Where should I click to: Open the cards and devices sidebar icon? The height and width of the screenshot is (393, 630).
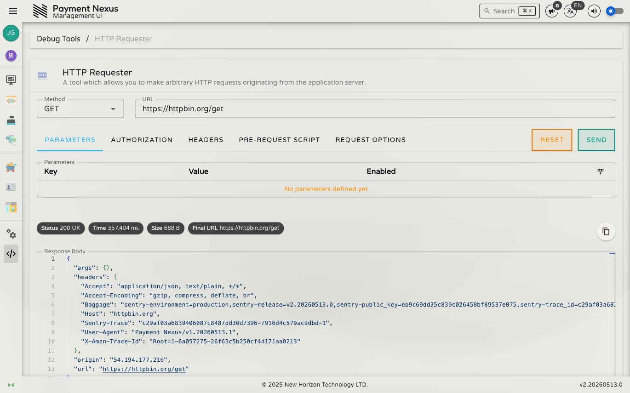tap(11, 140)
